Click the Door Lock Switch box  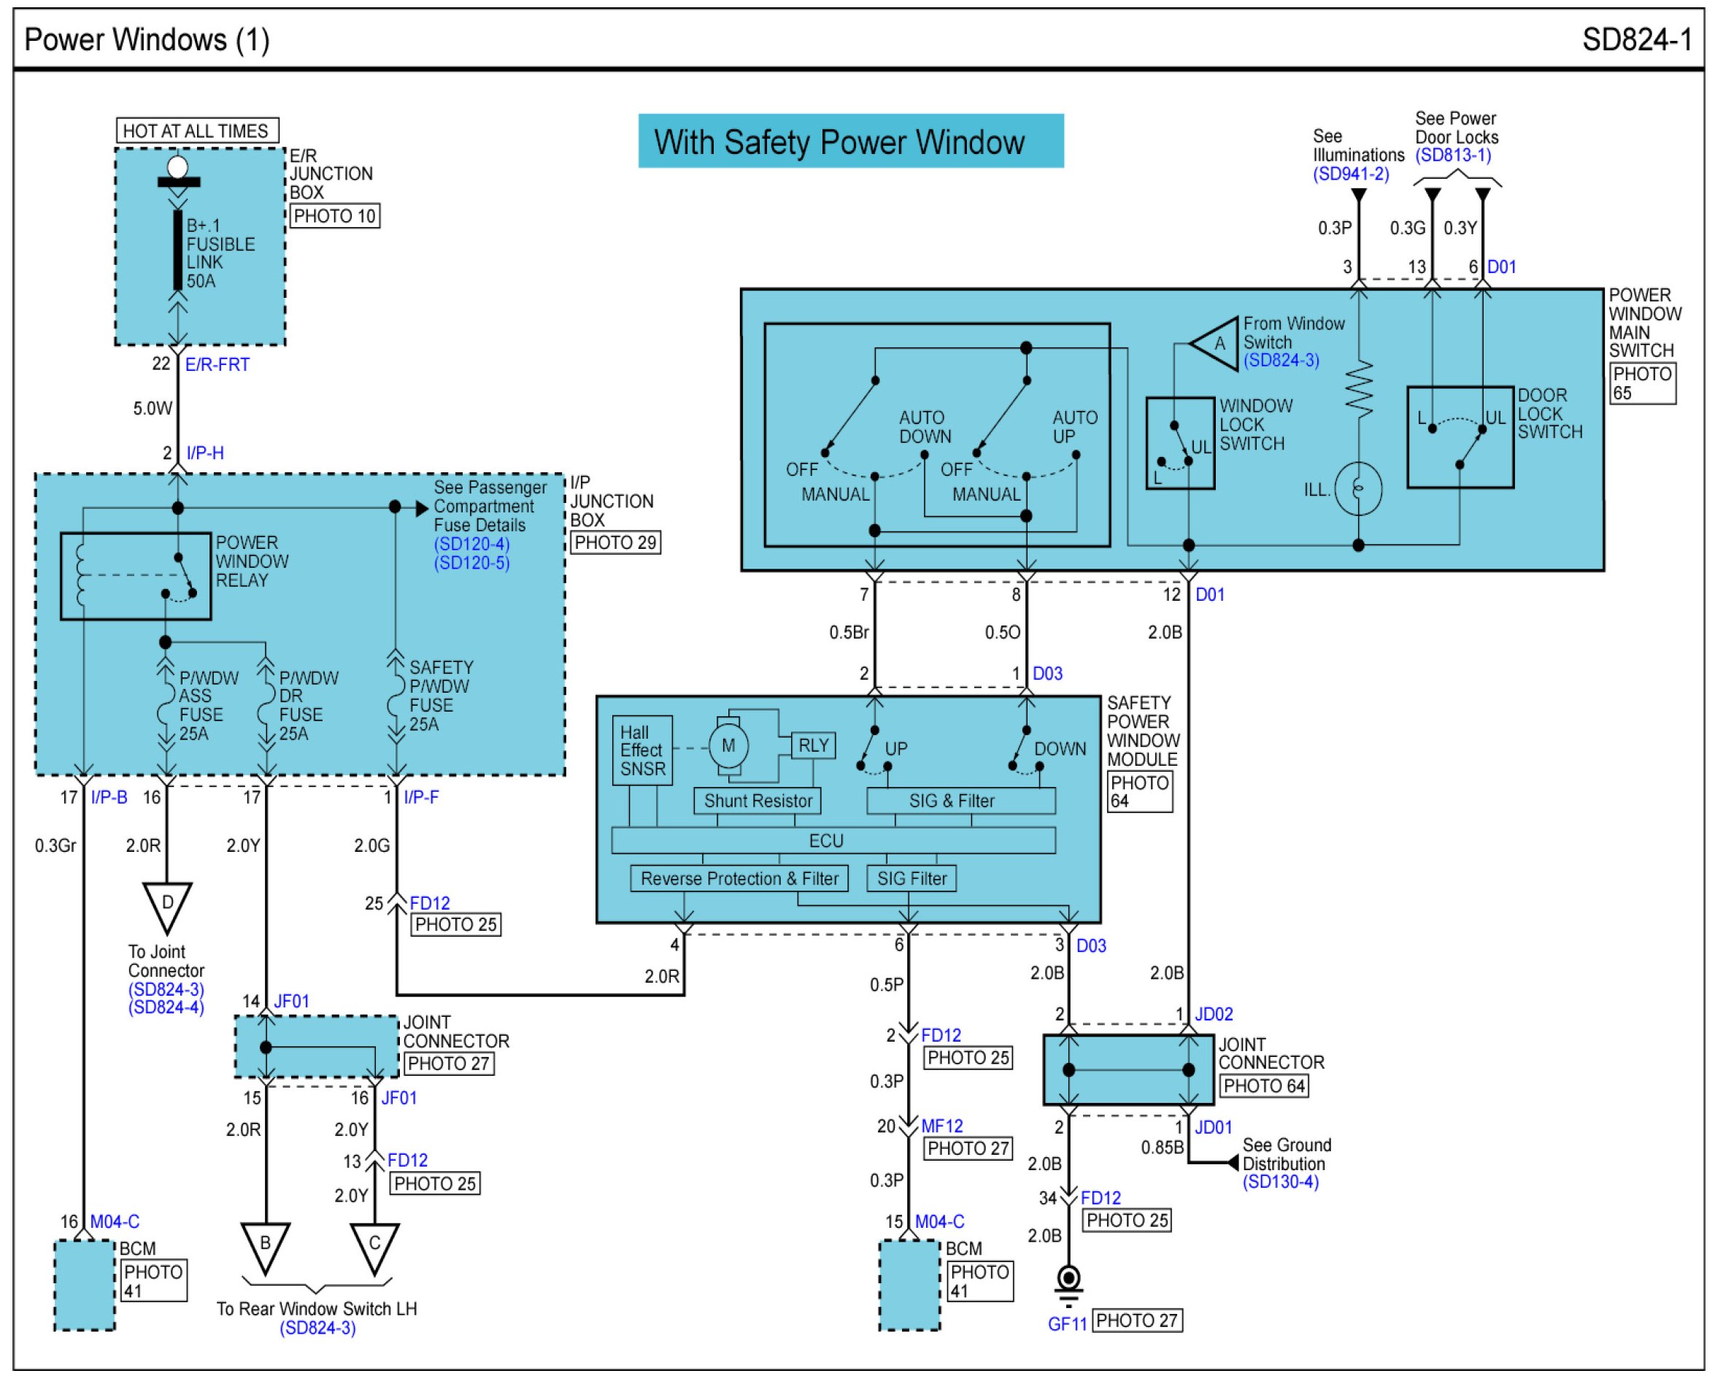(1460, 437)
